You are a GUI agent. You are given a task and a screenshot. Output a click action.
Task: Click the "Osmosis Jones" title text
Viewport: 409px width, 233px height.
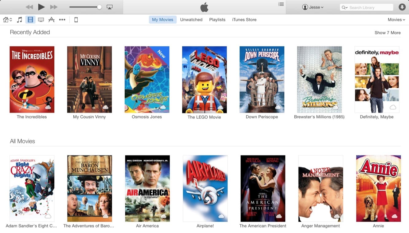coord(147,117)
